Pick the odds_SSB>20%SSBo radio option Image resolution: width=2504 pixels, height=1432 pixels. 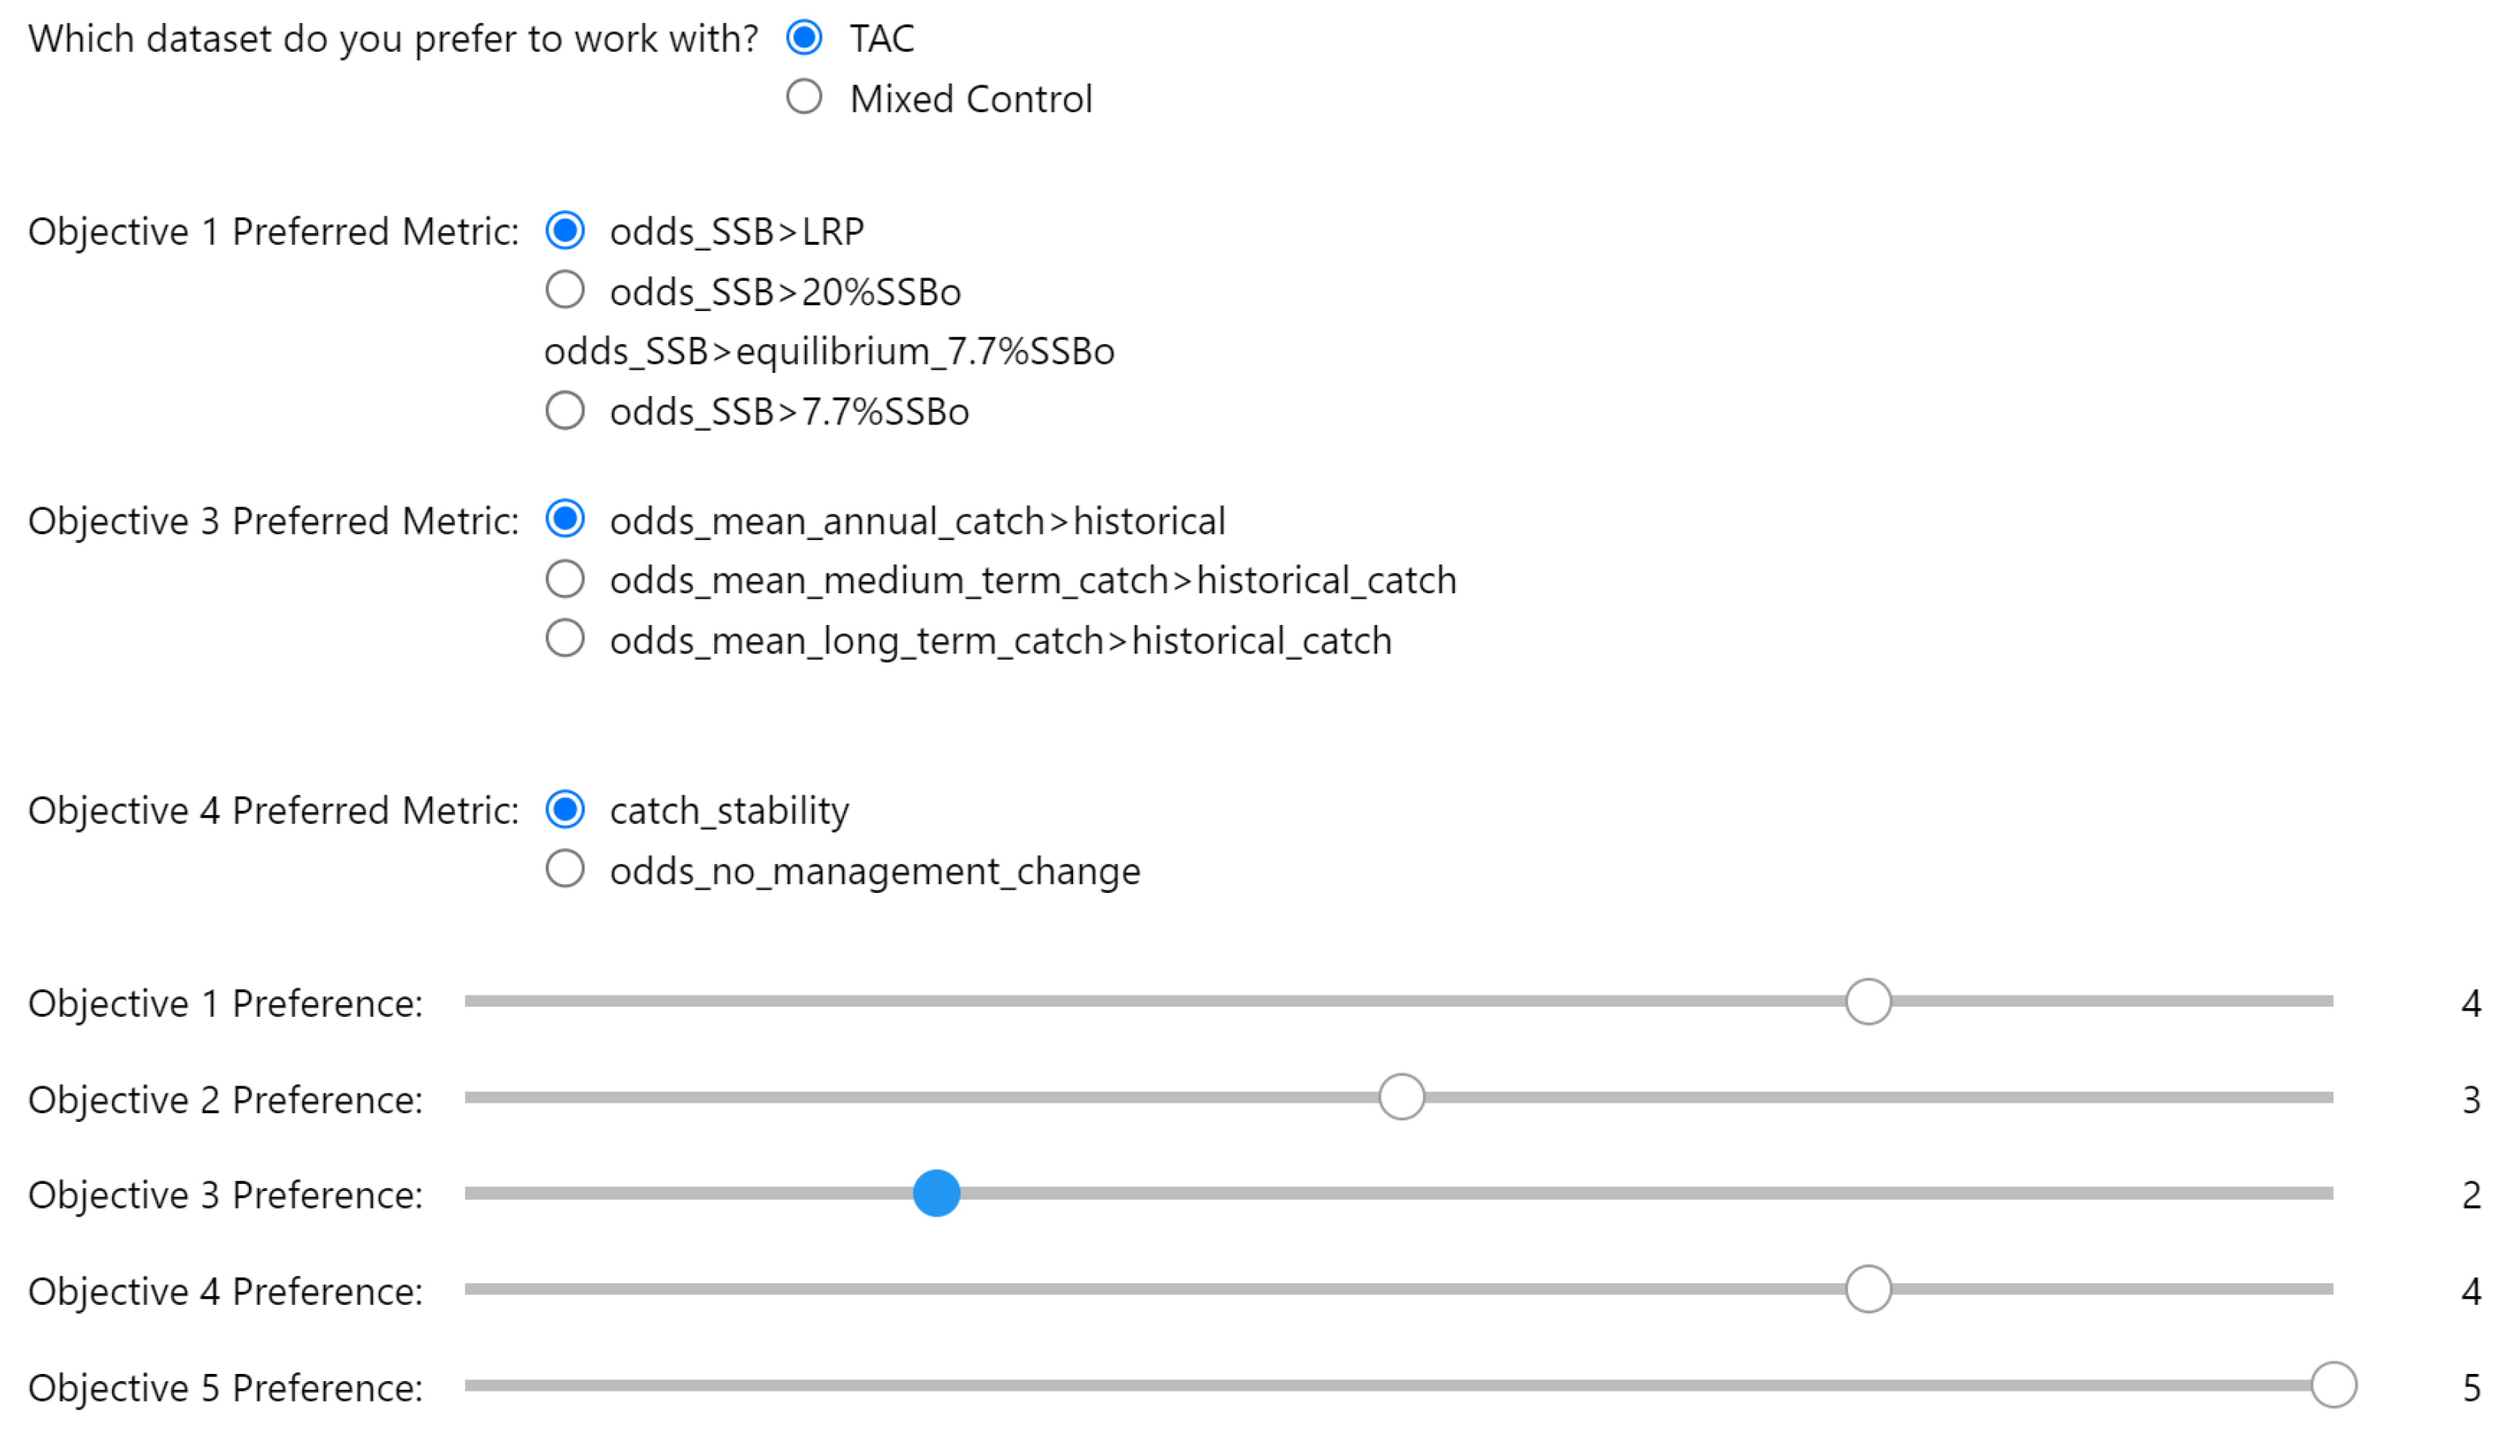click(x=565, y=291)
